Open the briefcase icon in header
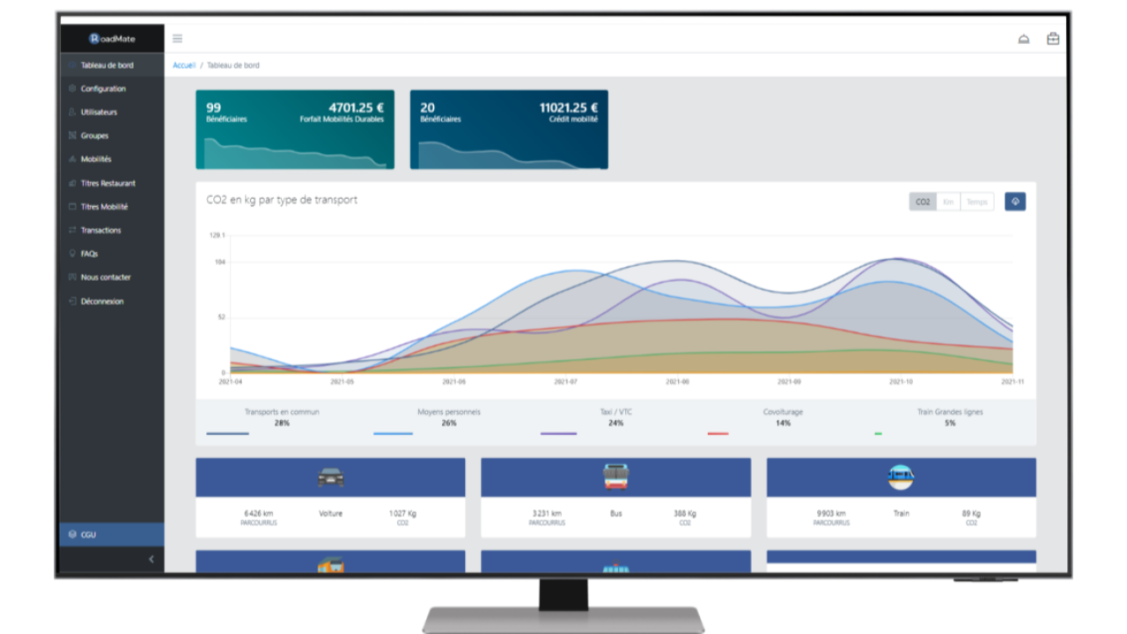The image size is (1127, 634). [x=1052, y=39]
